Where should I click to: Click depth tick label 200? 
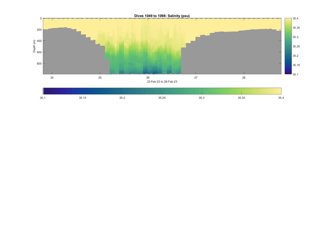(x=39, y=30)
